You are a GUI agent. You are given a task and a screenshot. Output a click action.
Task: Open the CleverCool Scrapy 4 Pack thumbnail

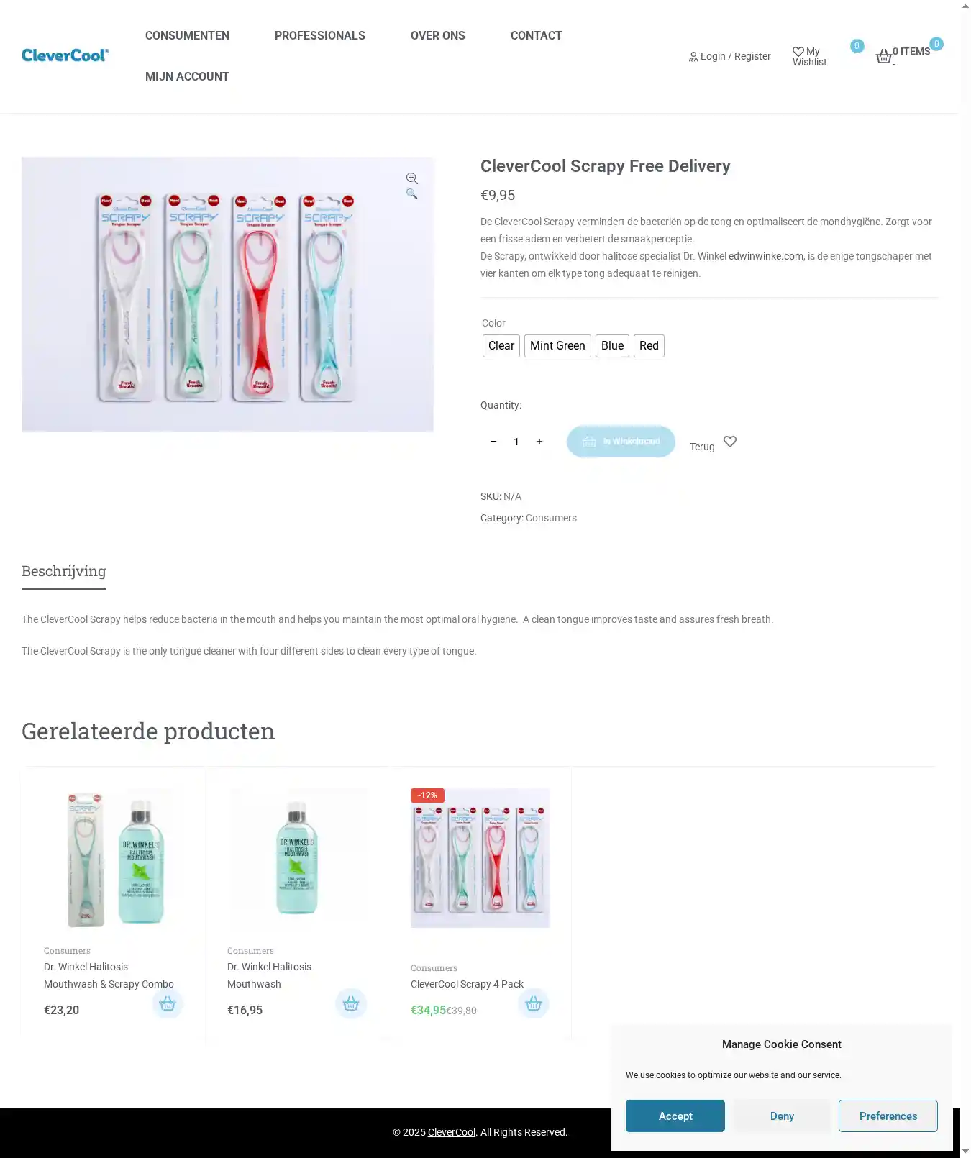(480, 858)
